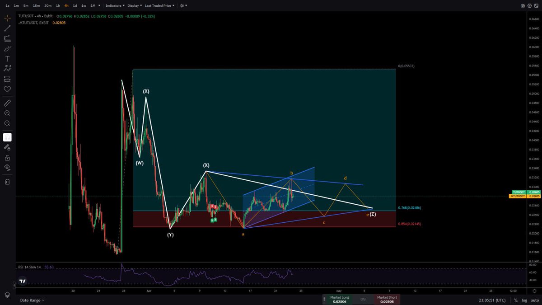Click the (Y) wave label

(170, 235)
